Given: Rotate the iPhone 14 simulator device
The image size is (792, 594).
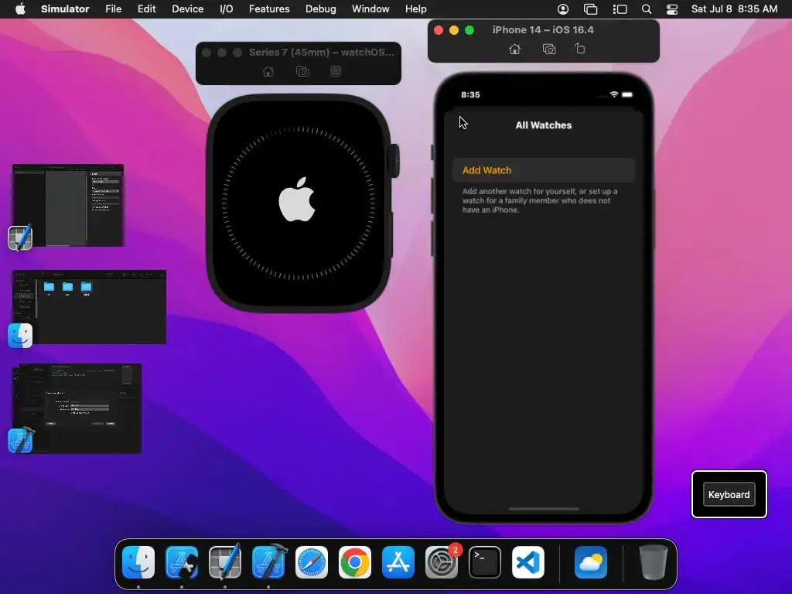Looking at the screenshot, I should pyautogui.click(x=580, y=49).
